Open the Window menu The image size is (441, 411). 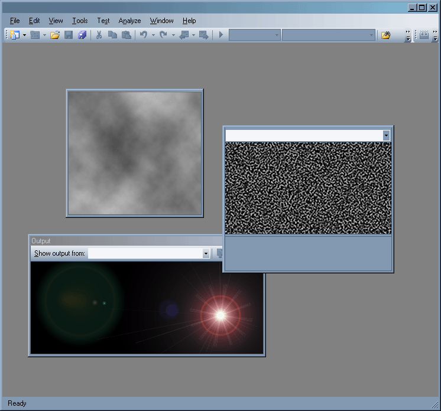[x=162, y=21]
